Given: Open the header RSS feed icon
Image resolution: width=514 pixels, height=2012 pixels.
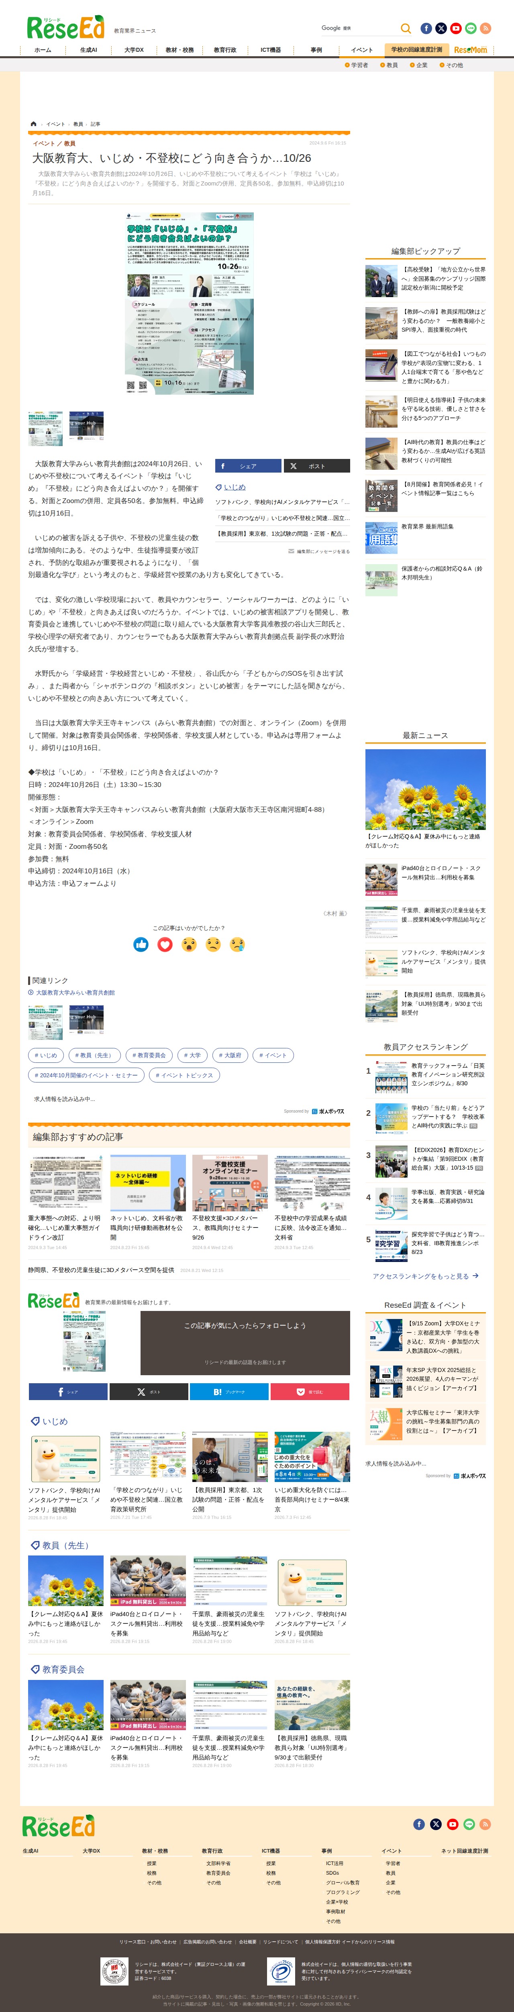Looking at the screenshot, I should click(486, 28).
